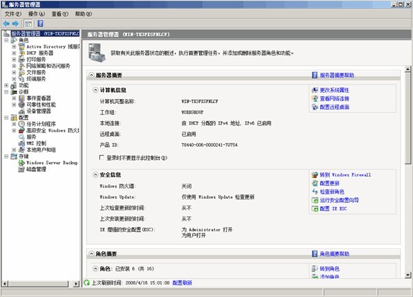Click the 任务计划程序 clock icon
The image size is (413, 297).
click(22, 124)
